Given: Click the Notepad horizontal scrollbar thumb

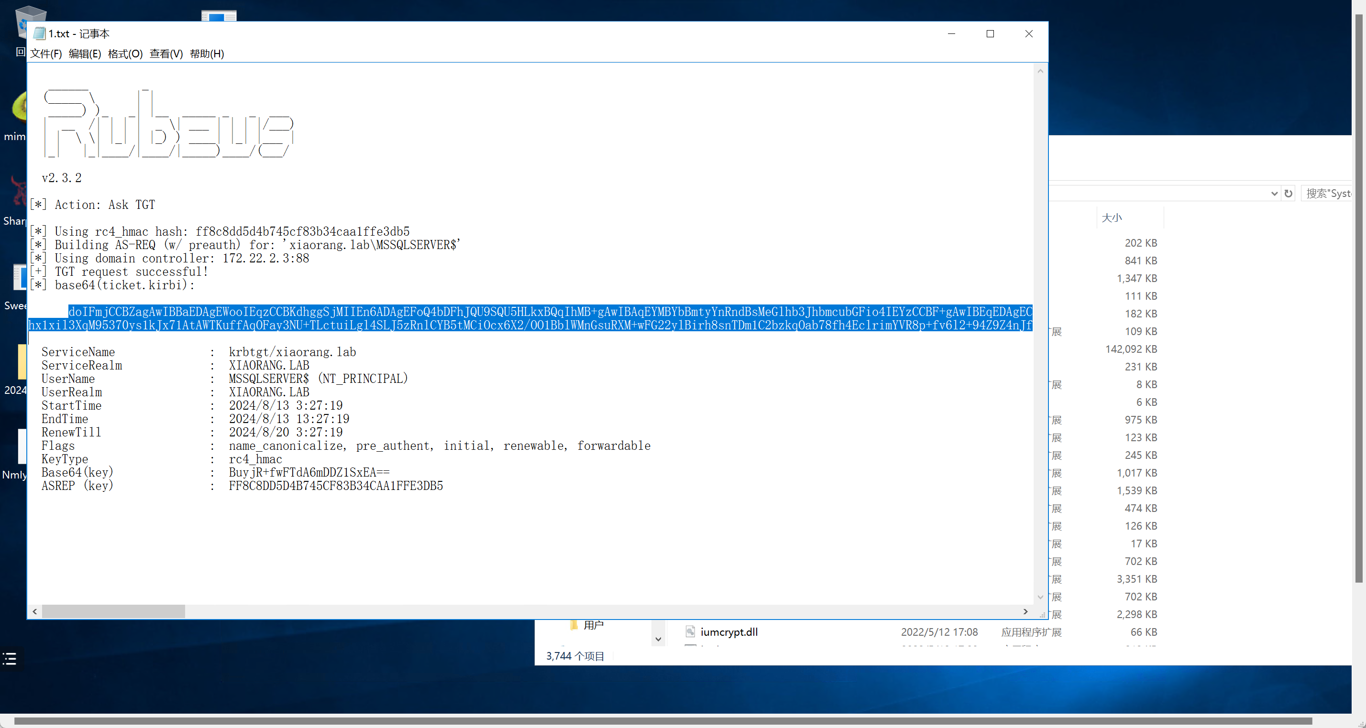Looking at the screenshot, I should (113, 611).
